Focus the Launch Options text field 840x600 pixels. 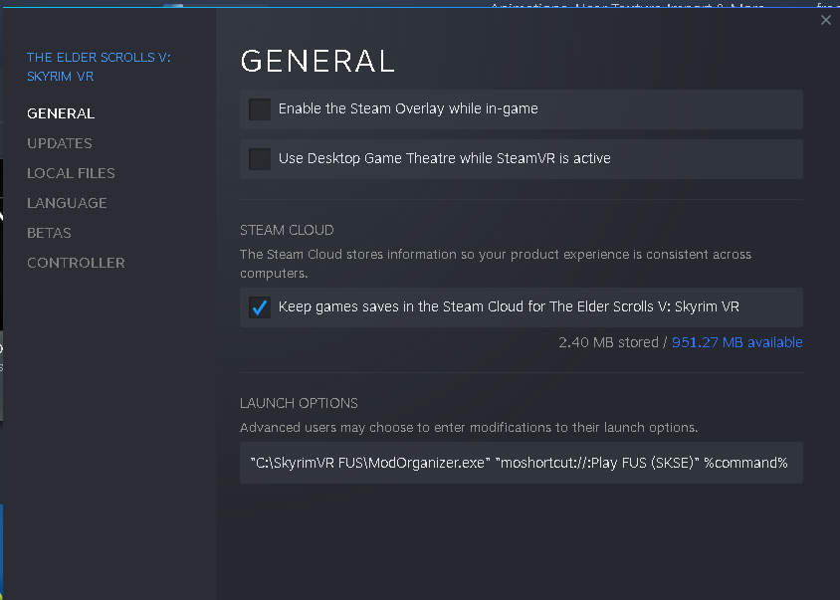click(x=521, y=463)
